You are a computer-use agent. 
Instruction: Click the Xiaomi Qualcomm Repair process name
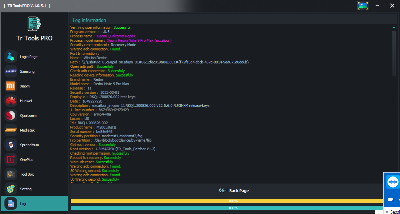116,36
